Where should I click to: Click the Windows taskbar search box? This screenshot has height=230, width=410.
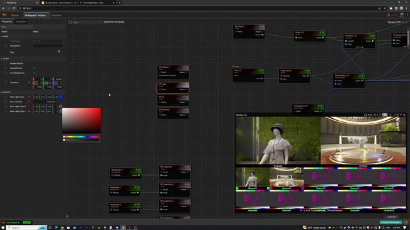point(27,227)
